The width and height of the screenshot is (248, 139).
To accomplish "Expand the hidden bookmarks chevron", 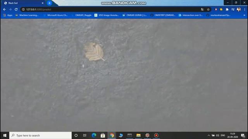I will click(245, 15).
